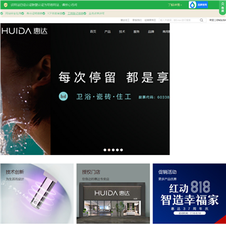Click the 卫浴·瓷砖·住工 banner text

coord(104,97)
